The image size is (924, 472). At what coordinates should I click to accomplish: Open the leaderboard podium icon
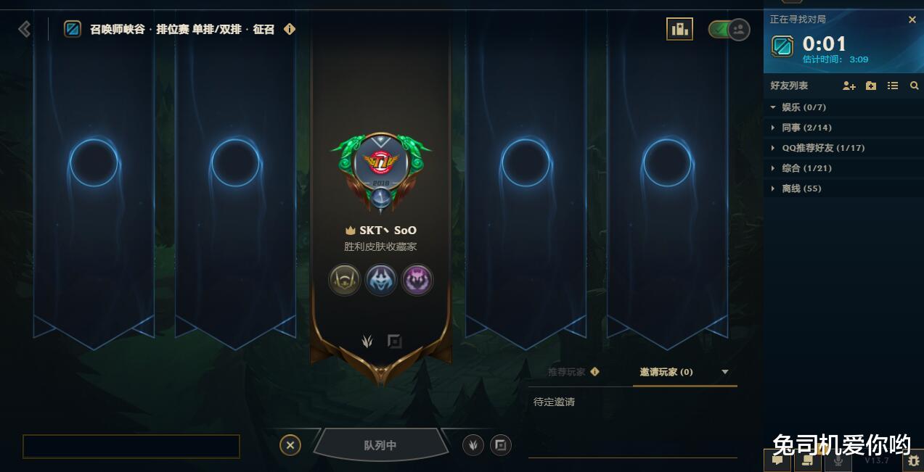[x=679, y=29]
